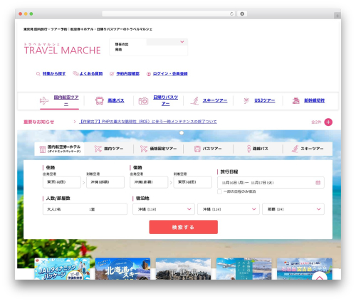
Task: Select the 国内ツアー search tab
Action: tap(109, 149)
